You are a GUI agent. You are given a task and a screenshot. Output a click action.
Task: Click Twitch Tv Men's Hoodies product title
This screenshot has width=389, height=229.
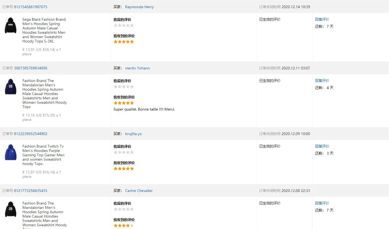43,155
